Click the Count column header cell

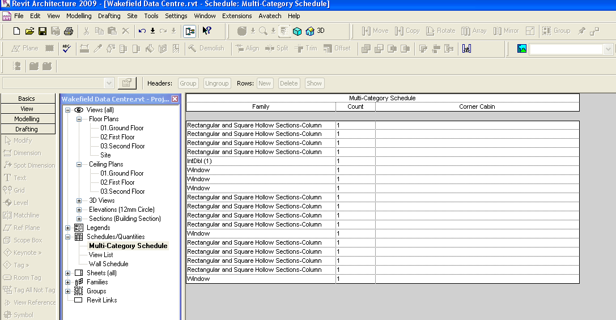(355, 106)
